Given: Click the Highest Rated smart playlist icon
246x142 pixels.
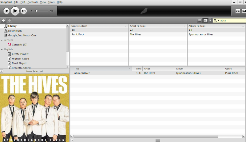Looking at the screenshot, I should click(x=10, y=59).
